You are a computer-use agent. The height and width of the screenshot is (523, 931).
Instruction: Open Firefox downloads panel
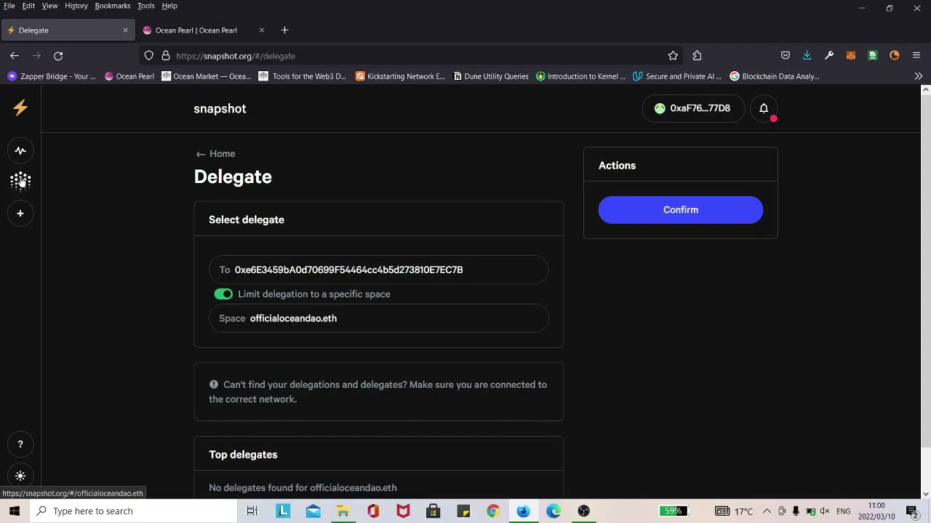807,55
